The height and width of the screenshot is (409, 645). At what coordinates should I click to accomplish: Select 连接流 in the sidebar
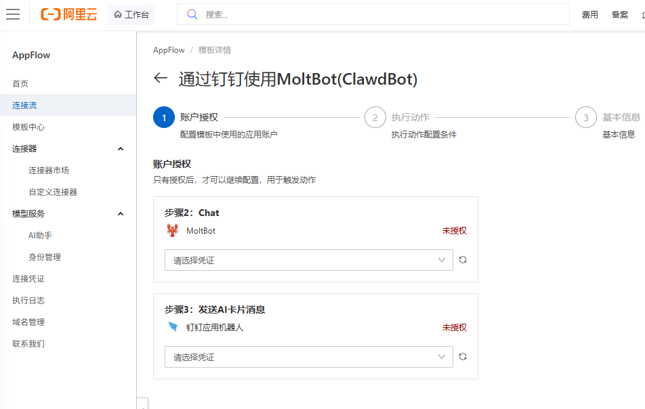pyautogui.click(x=68, y=105)
